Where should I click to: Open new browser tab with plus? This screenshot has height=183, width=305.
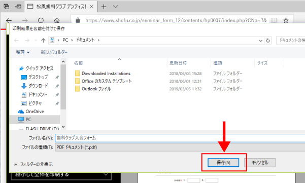pyautogui.click(x=104, y=7)
